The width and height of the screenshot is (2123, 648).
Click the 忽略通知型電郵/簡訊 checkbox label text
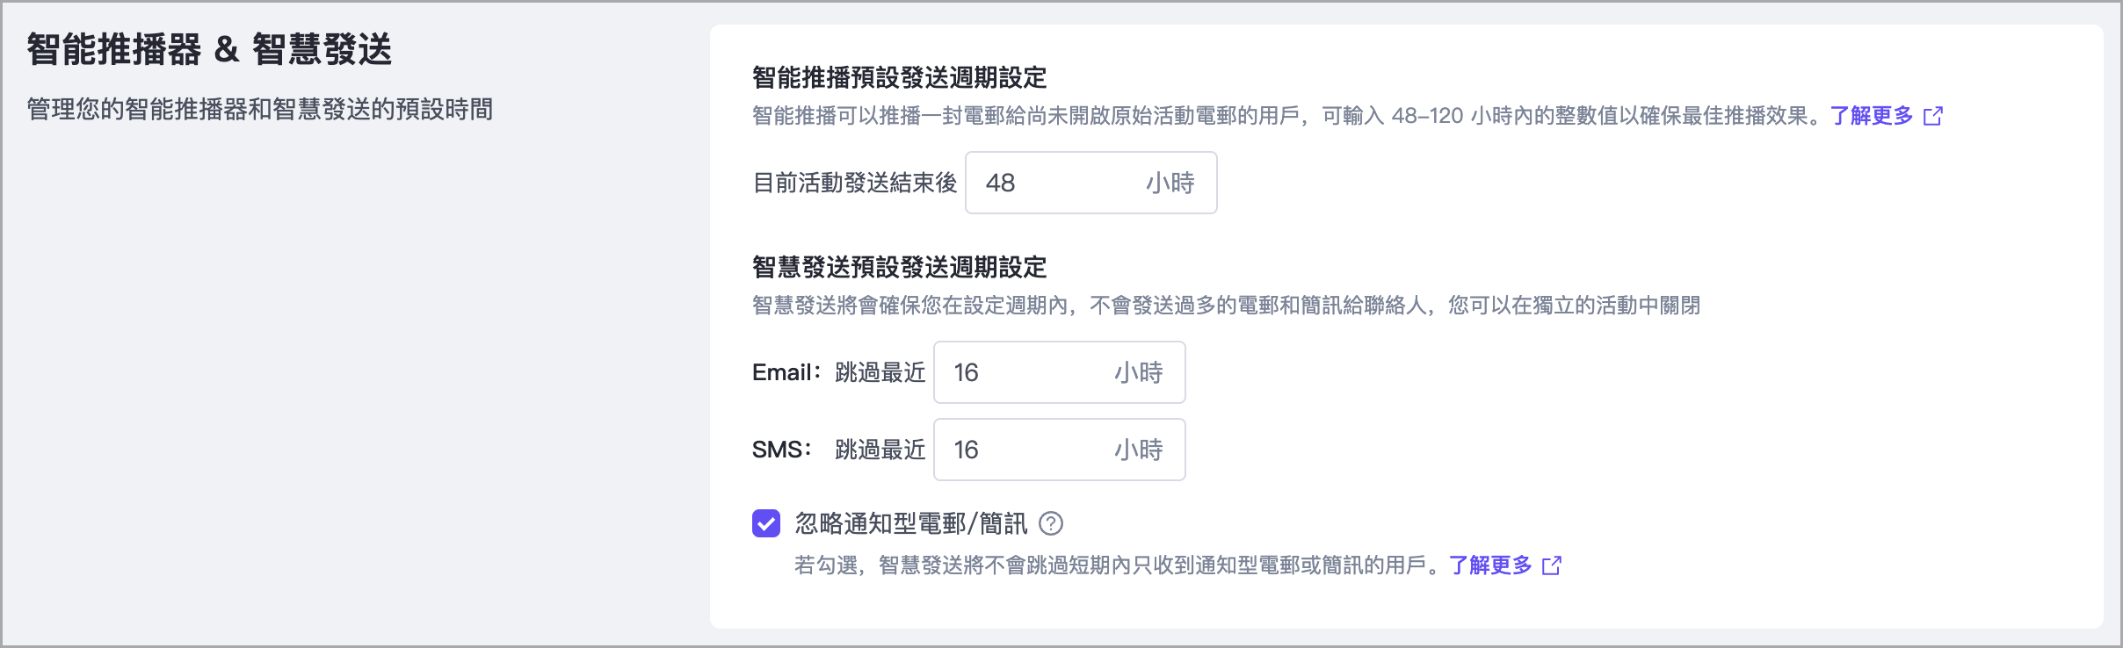(x=910, y=524)
